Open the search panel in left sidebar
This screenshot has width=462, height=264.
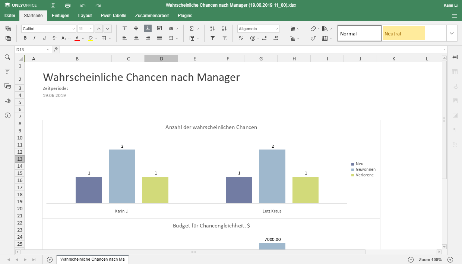(7, 57)
